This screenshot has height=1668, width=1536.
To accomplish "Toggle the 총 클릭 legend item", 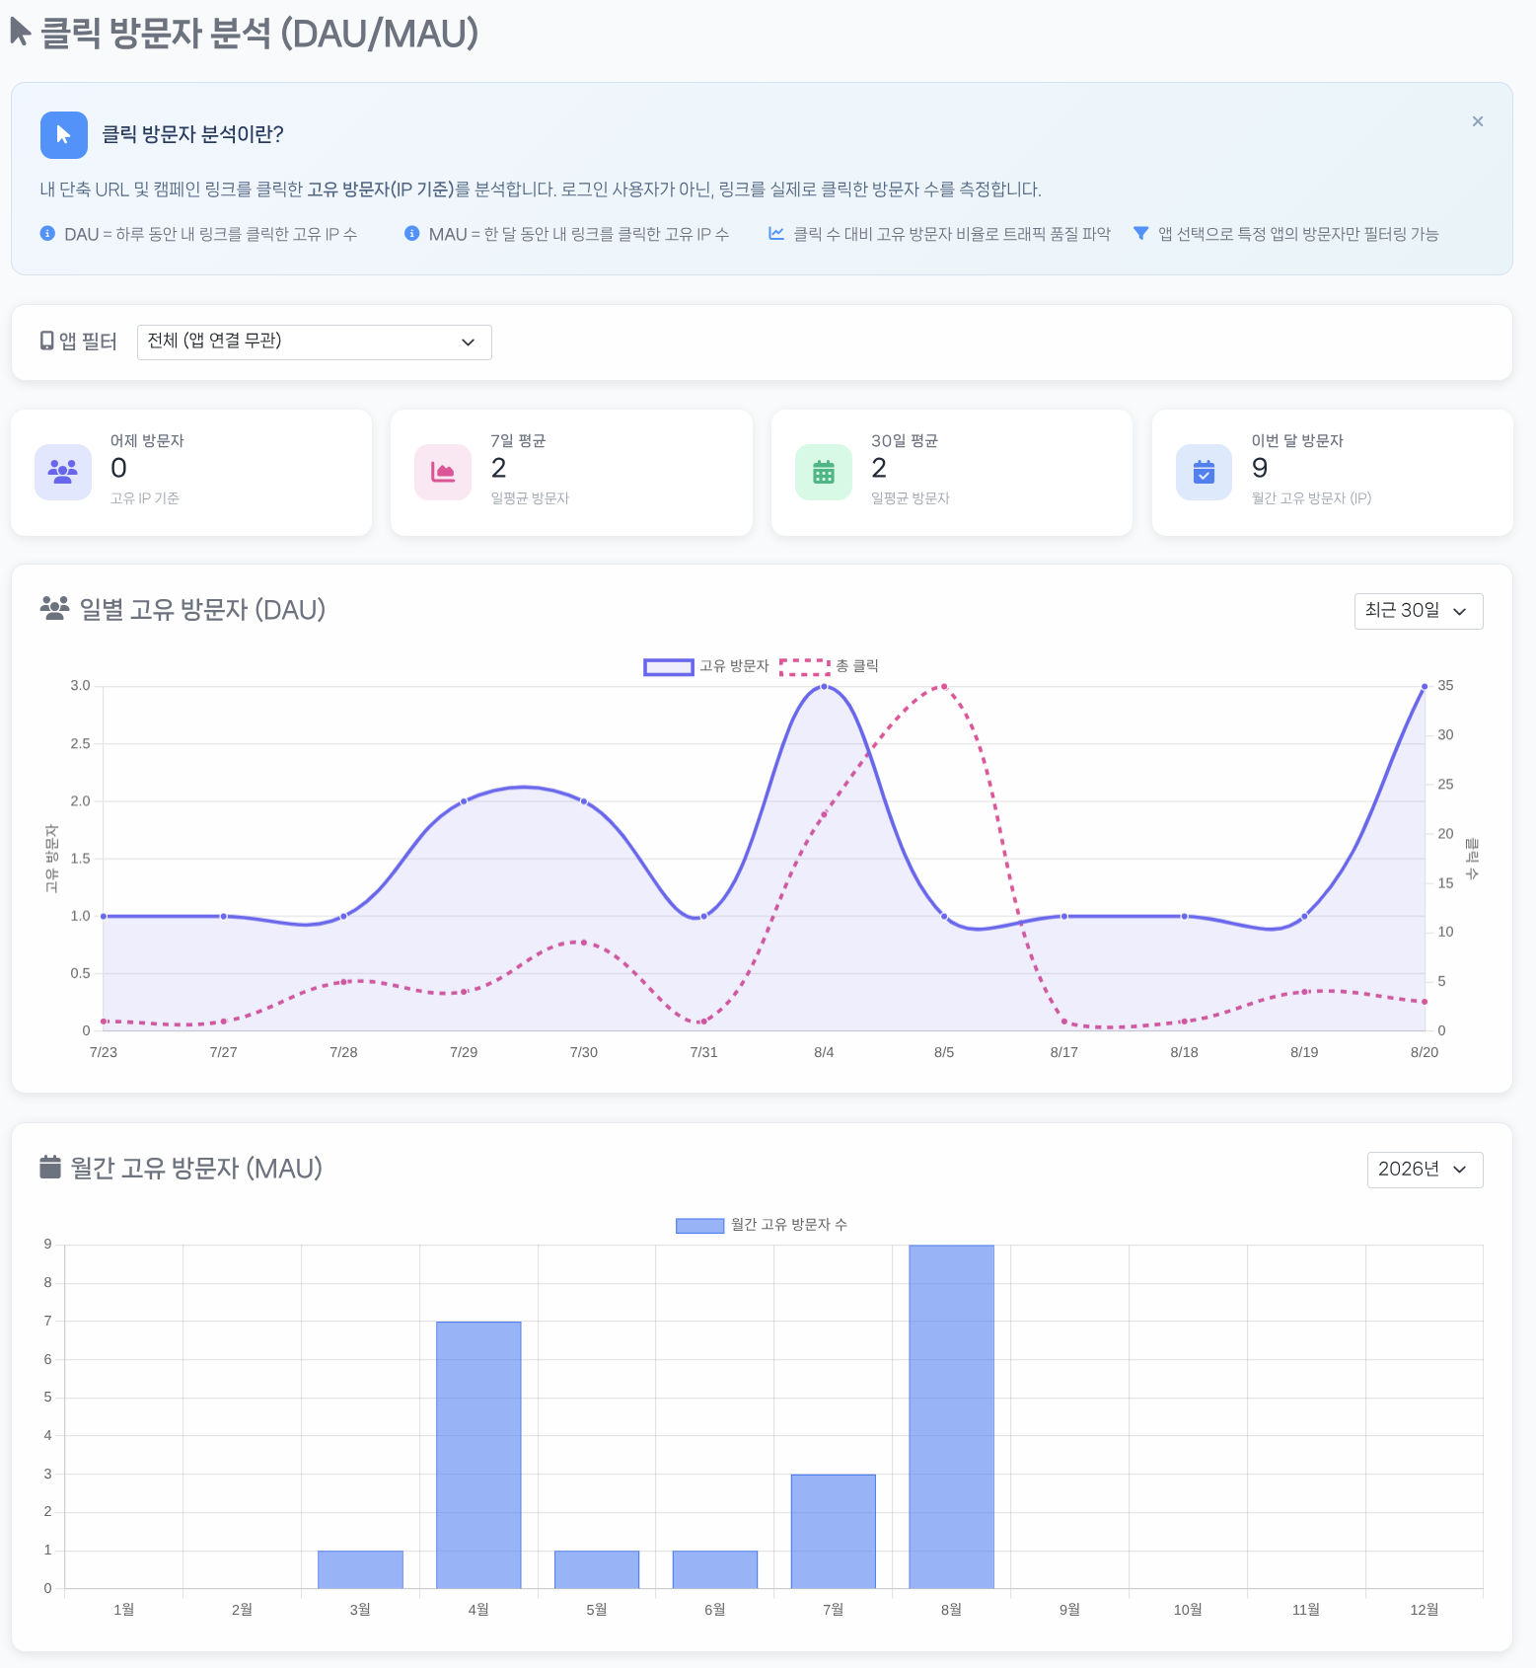I will click(x=830, y=666).
